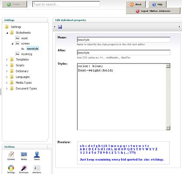Screen dimensions: 182x174
Task: Select the Stylesheets folder
Action: pyautogui.click(x=23, y=32)
